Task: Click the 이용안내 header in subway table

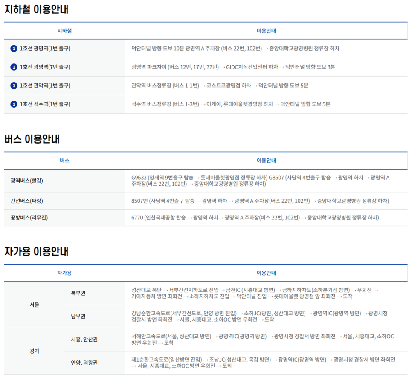Action: pos(266,31)
